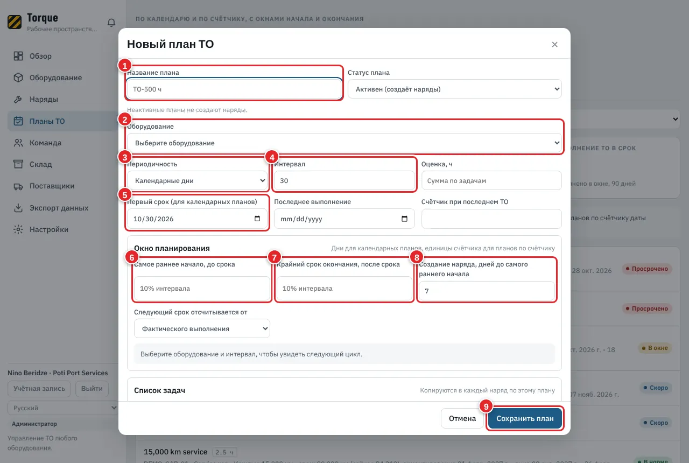Open the Экспорт данных sidebar item
Screen dimensions: 689x463
(x=63, y=208)
